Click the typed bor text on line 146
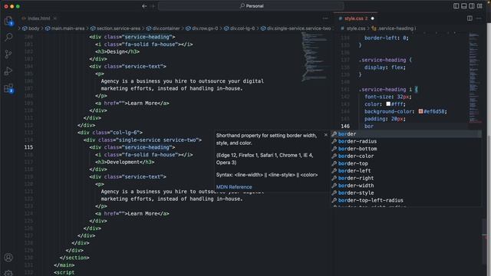Screen dimensions: 491x276 [x=369, y=126]
